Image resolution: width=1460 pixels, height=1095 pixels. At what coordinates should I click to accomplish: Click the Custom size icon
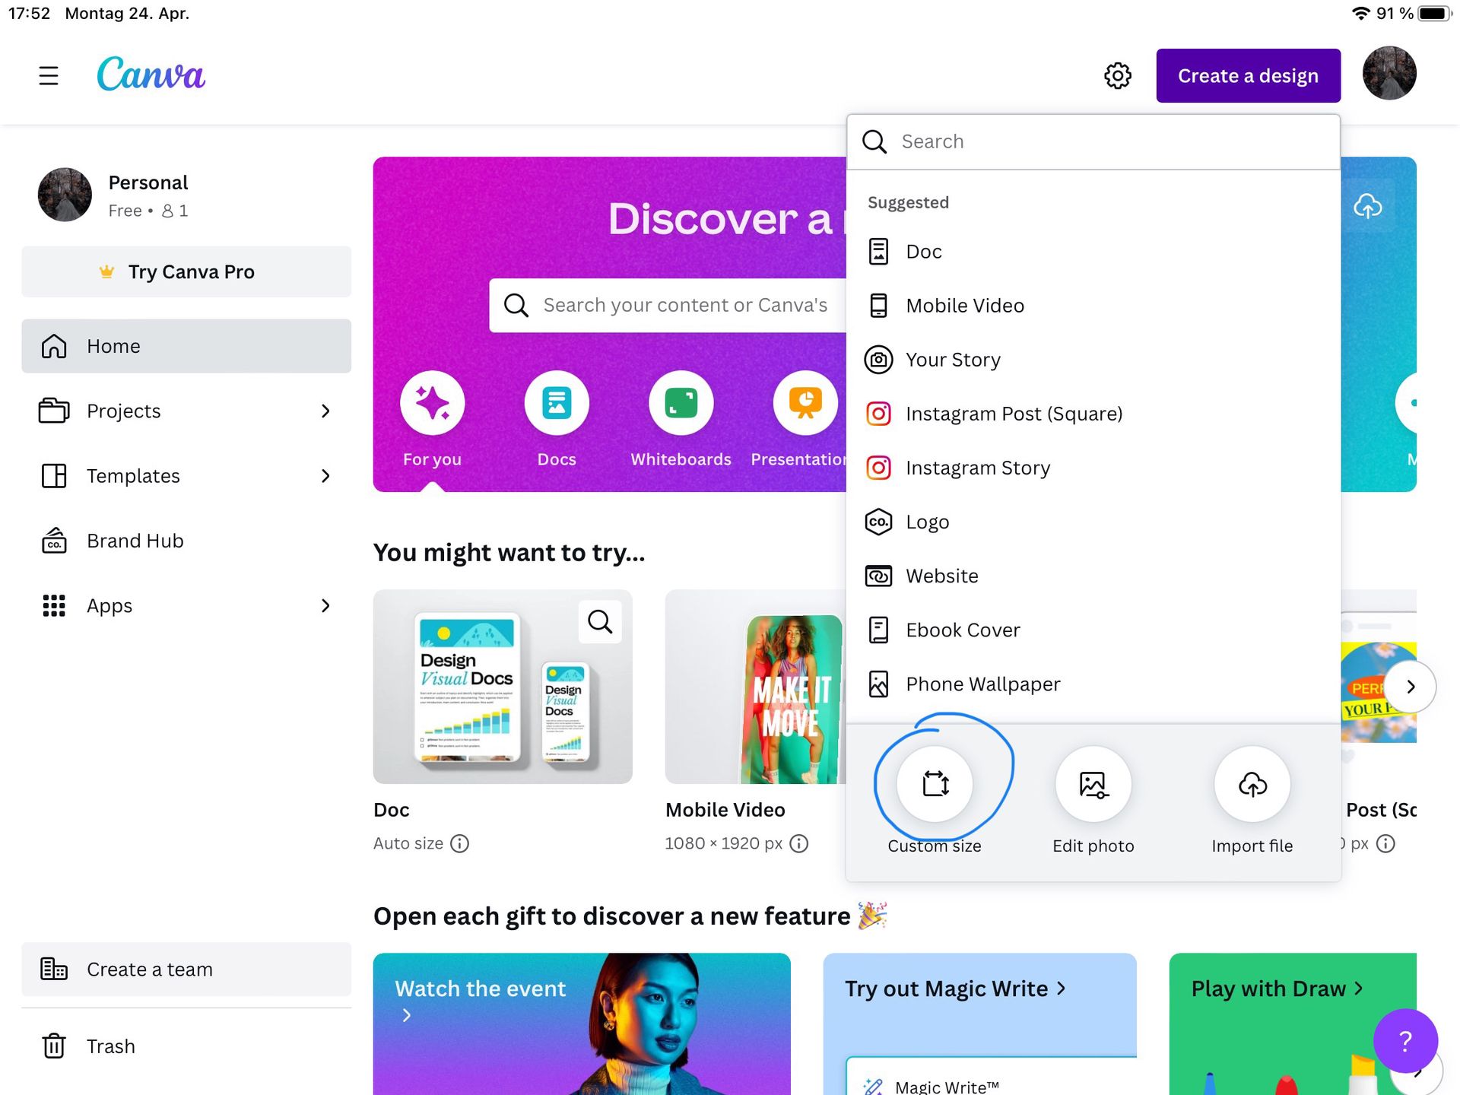coord(935,784)
